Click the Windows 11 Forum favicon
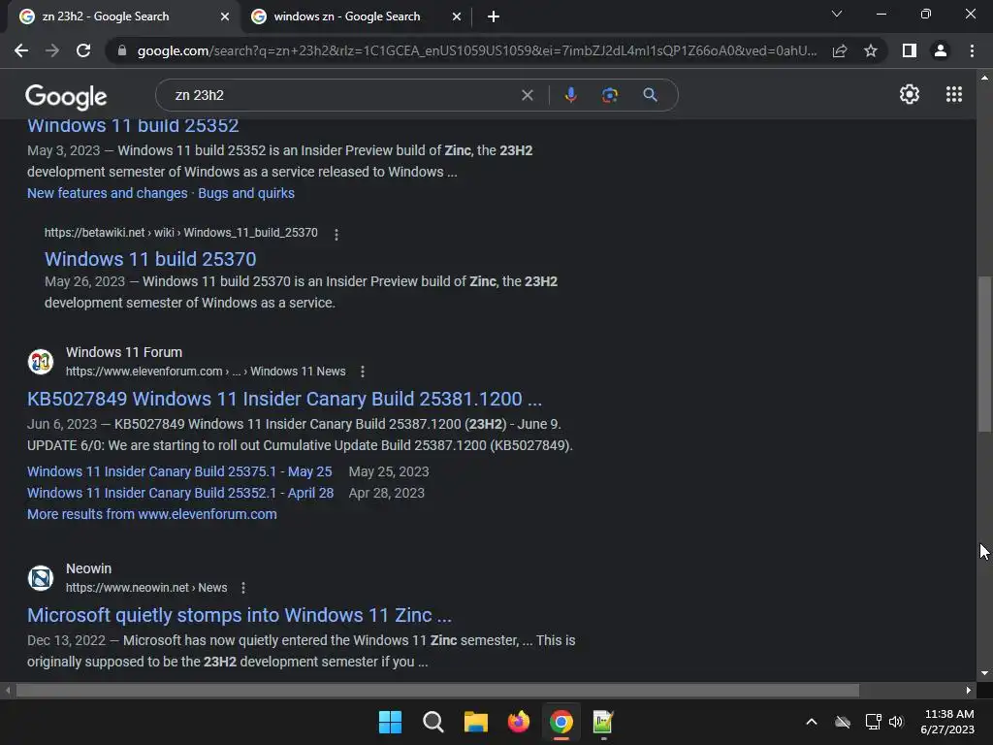 [41, 362]
